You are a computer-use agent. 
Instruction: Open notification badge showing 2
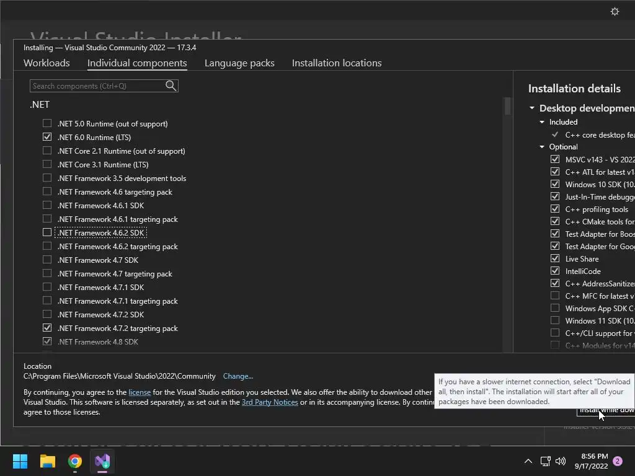[618, 461]
